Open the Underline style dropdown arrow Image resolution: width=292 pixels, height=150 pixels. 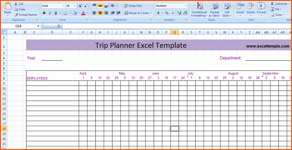[x=60, y=13]
